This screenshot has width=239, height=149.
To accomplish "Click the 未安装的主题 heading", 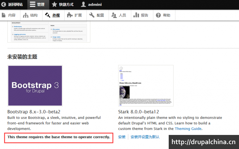I will click(22, 57).
